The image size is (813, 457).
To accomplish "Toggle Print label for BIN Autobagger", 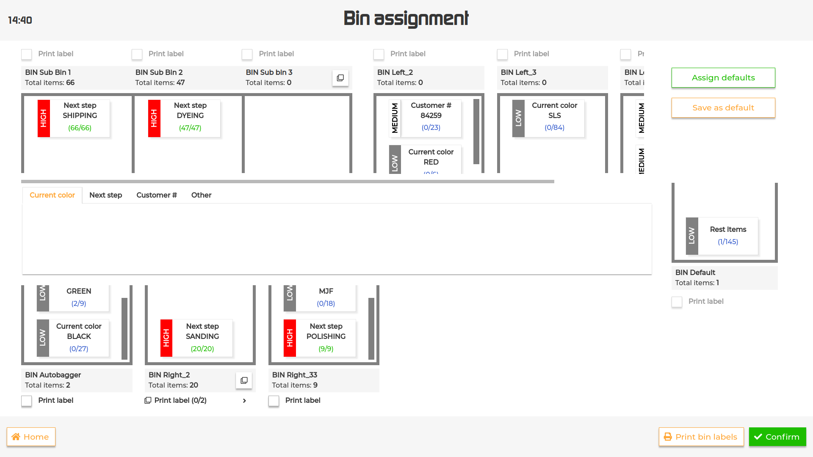I will [x=27, y=401].
